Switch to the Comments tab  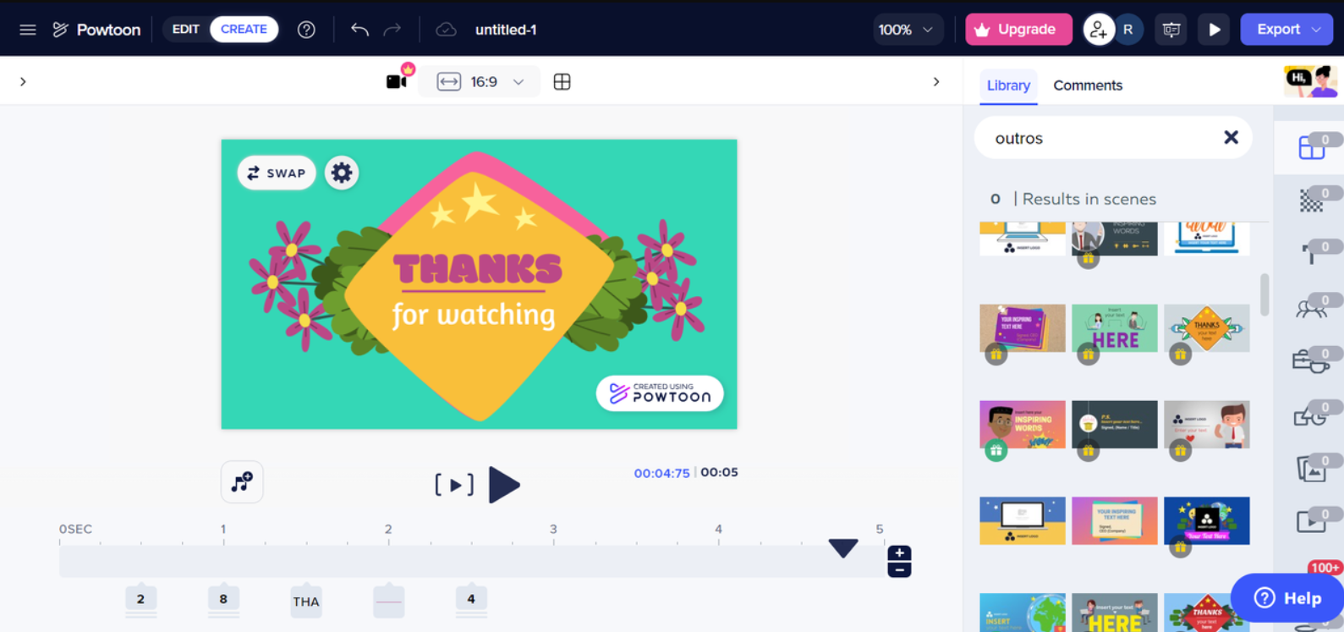(1088, 85)
